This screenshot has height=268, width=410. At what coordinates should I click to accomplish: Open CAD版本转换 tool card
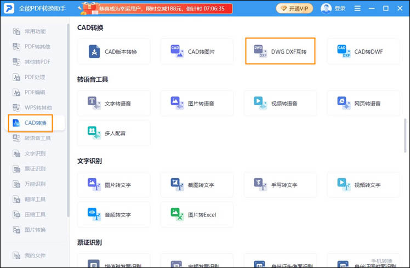pyautogui.click(x=114, y=52)
